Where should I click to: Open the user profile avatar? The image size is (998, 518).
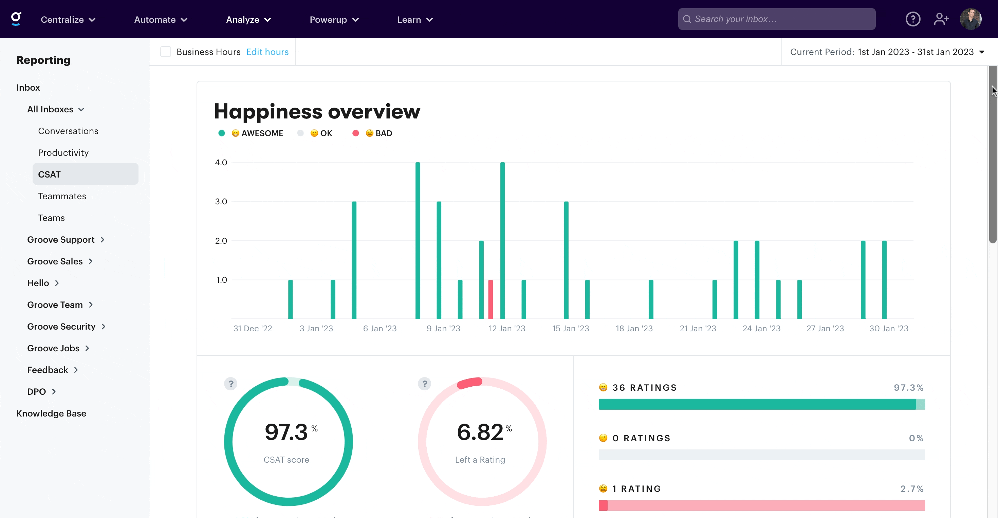pos(970,19)
